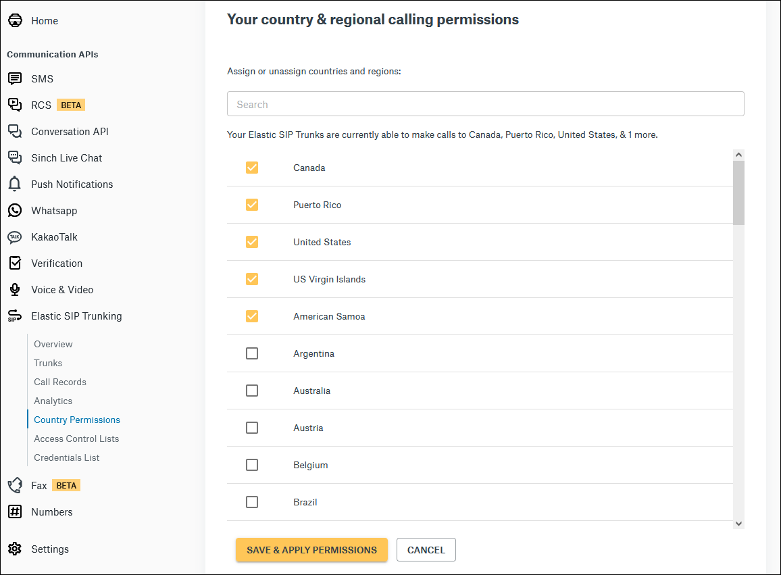Open the Numbers section

pyautogui.click(x=52, y=511)
